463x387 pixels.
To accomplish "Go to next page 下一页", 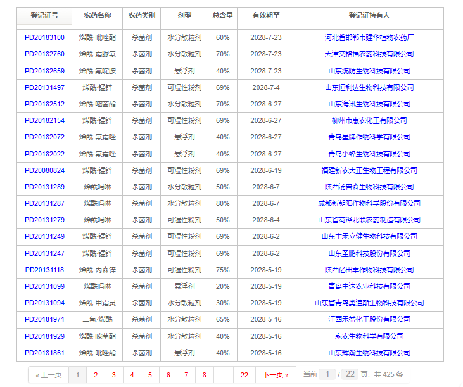I will point(276,375).
